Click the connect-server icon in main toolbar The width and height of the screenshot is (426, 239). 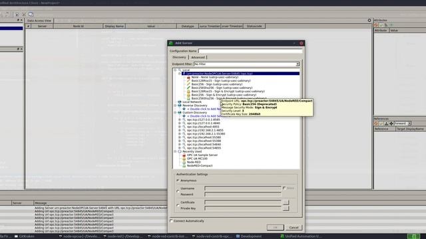click(17, 14)
